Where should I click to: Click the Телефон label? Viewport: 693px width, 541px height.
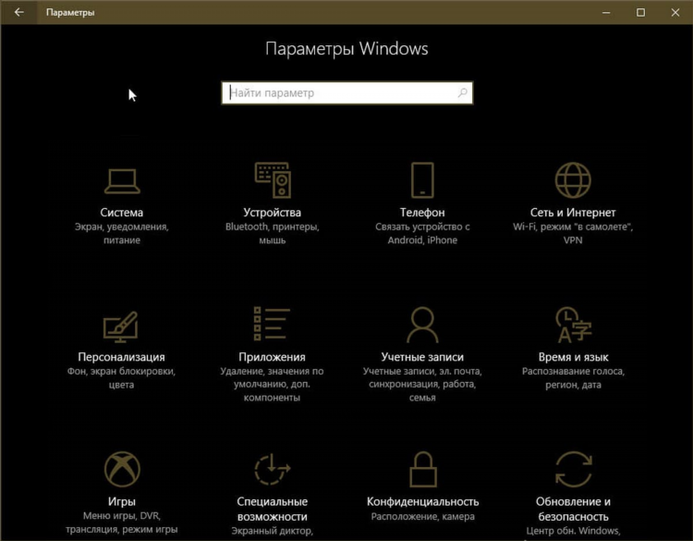(422, 213)
